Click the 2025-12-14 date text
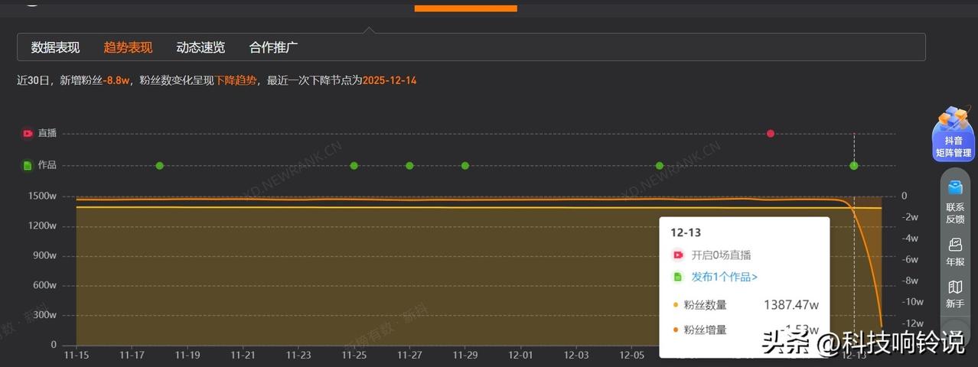This screenshot has height=367, width=978. click(390, 80)
